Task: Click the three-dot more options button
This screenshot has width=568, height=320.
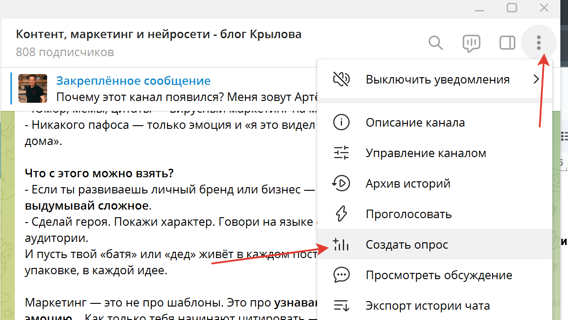Action: pos(539,43)
